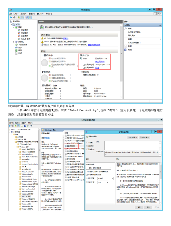The image size is (171, 226).
Task: Select the MTD server node in the tree
Action: point(18,24)
